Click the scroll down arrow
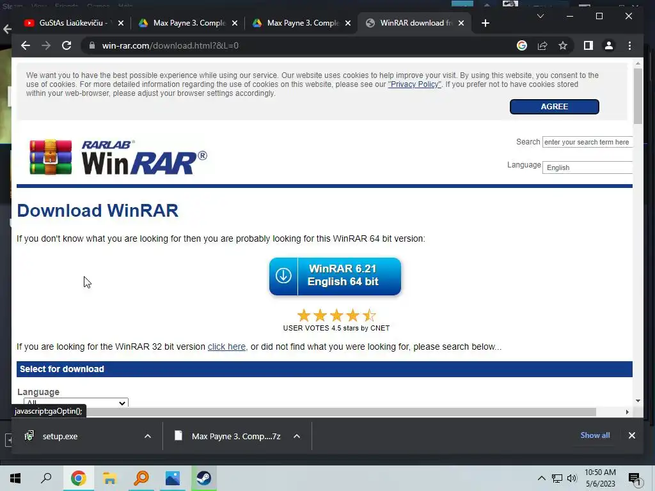Viewport: 655px width, 491px height. coord(638,401)
